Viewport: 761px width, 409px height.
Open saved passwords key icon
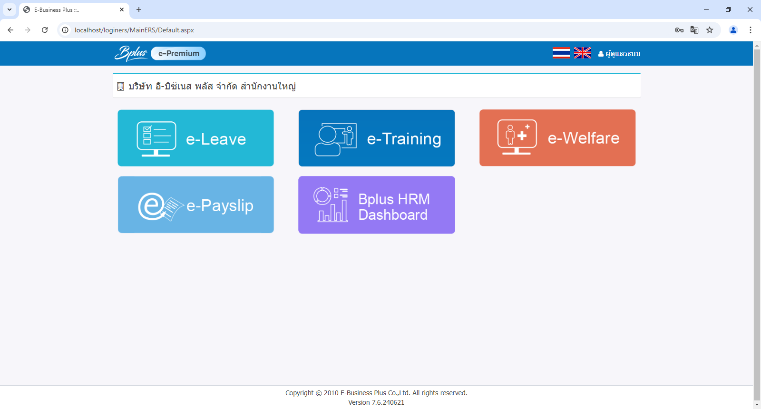[x=679, y=30]
